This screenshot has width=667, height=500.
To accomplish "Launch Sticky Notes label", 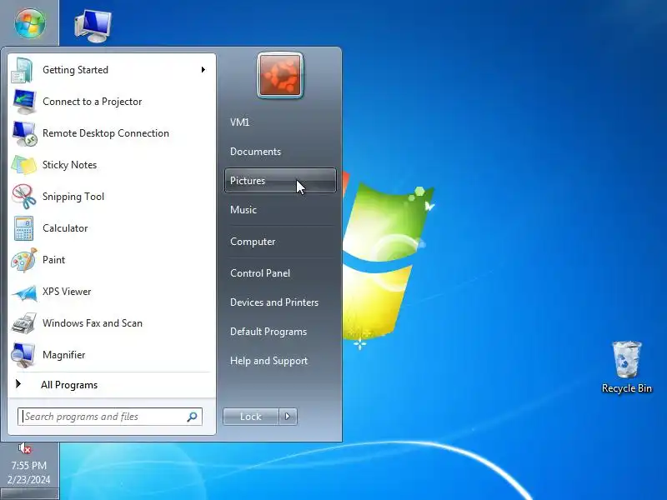I will [70, 165].
